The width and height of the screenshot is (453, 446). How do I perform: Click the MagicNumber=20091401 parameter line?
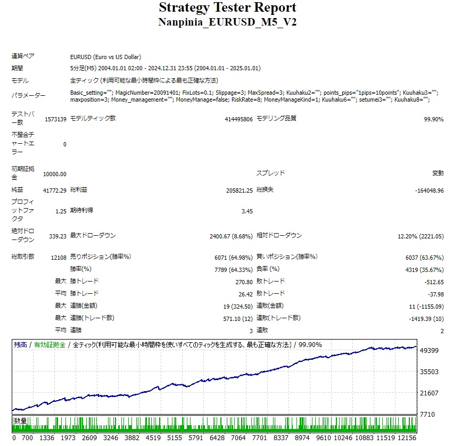(x=254, y=93)
